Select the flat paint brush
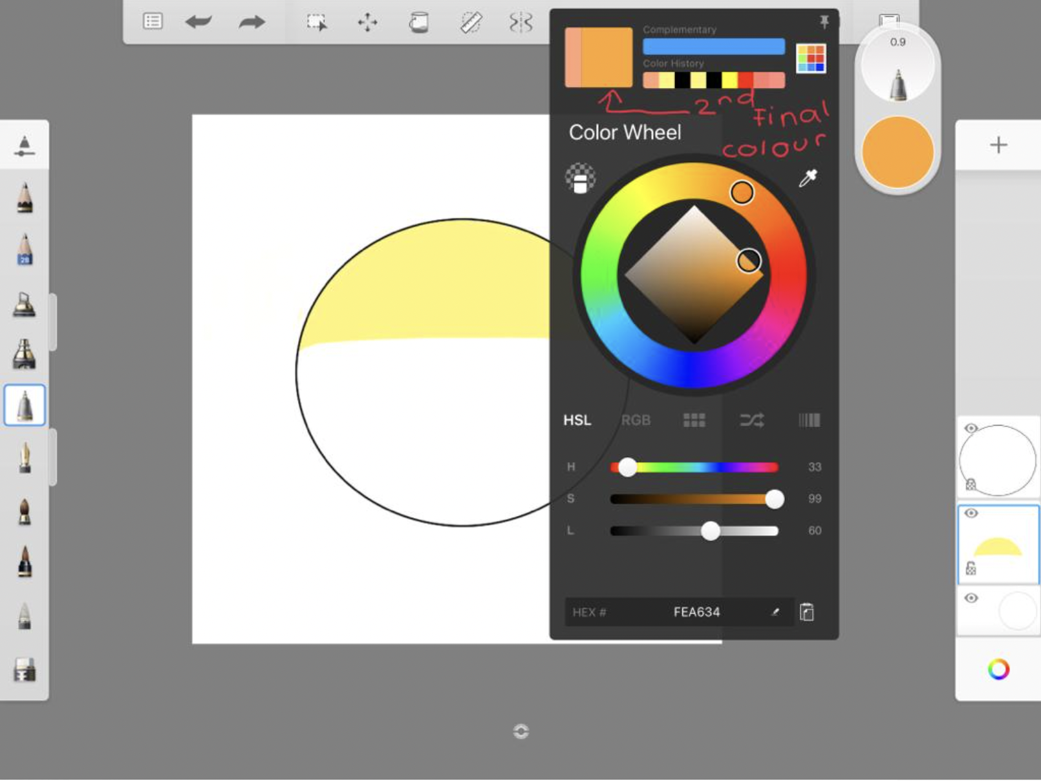 coord(25,561)
